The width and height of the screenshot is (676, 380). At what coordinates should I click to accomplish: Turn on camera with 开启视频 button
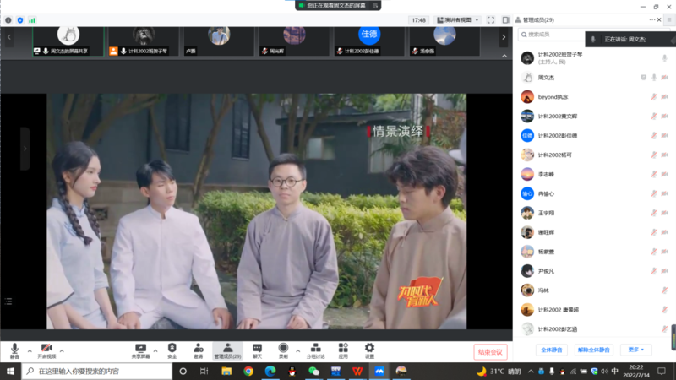(x=46, y=350)
